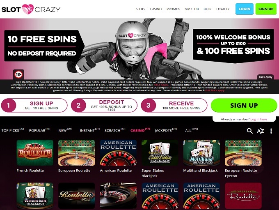
Task: Open the three-dot more options menu
Action: click(x=271, y=131)
